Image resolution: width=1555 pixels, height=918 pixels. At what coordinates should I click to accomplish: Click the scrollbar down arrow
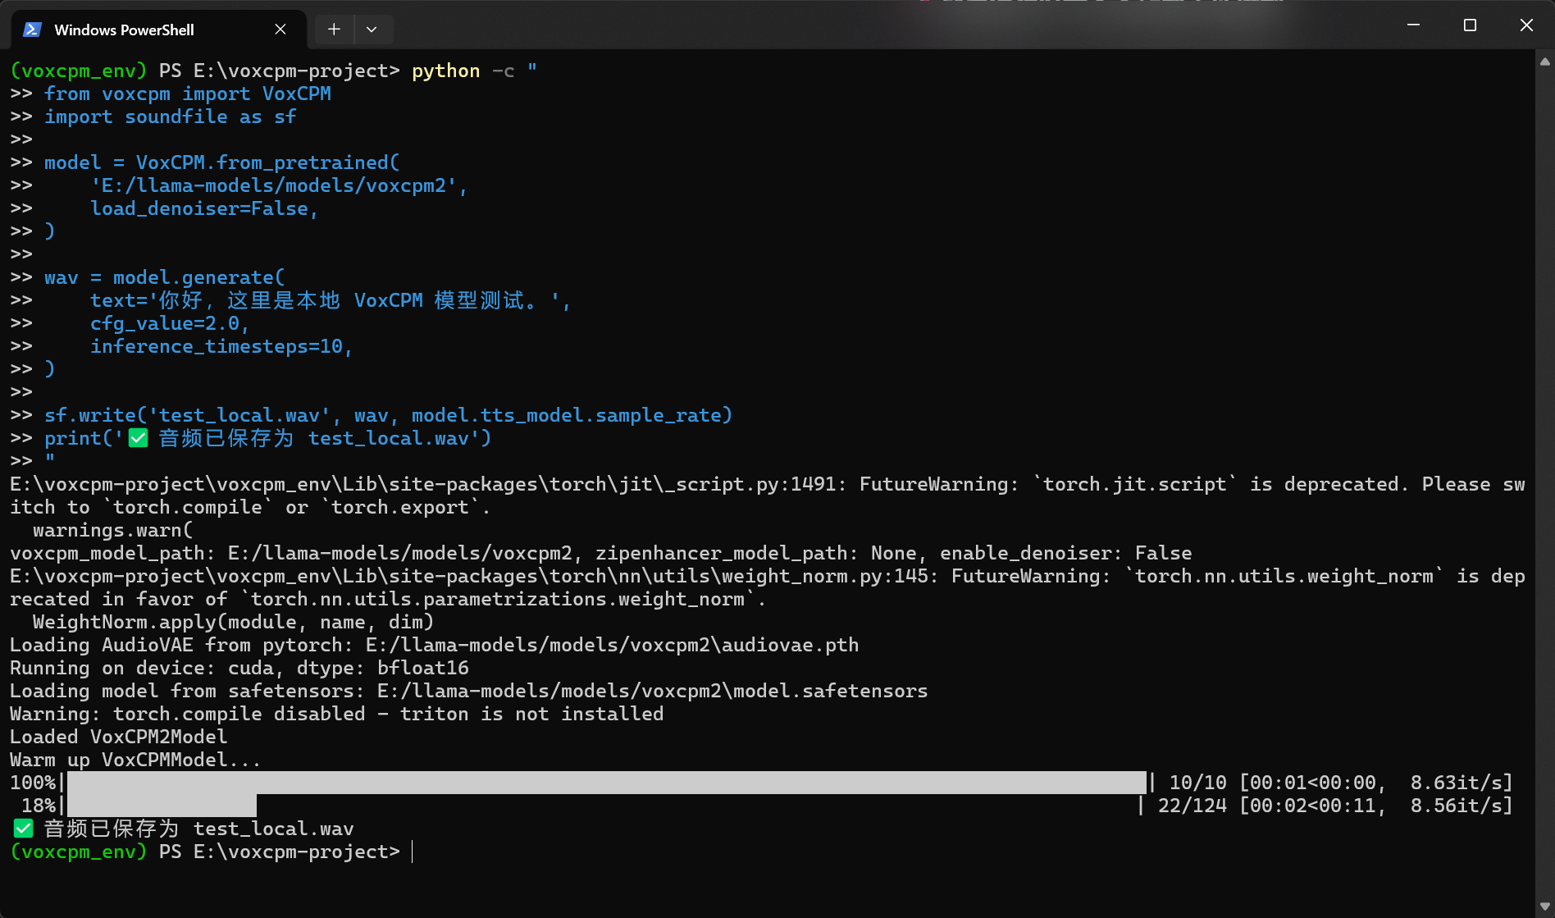click(1545, 907)
